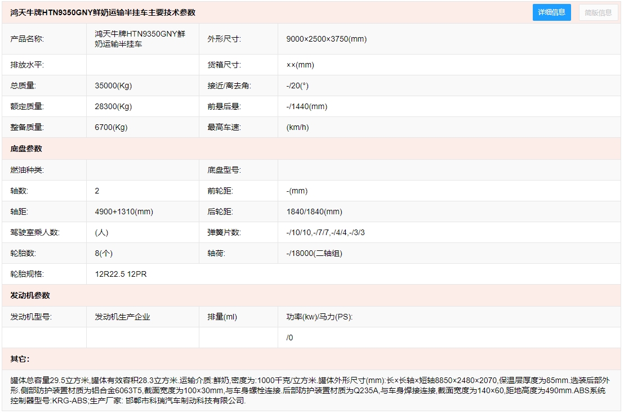Image resolution: width=624 pixels, height=414 pixels.
Task: Click the 外形尺寸 label
Action: (224, 39)
